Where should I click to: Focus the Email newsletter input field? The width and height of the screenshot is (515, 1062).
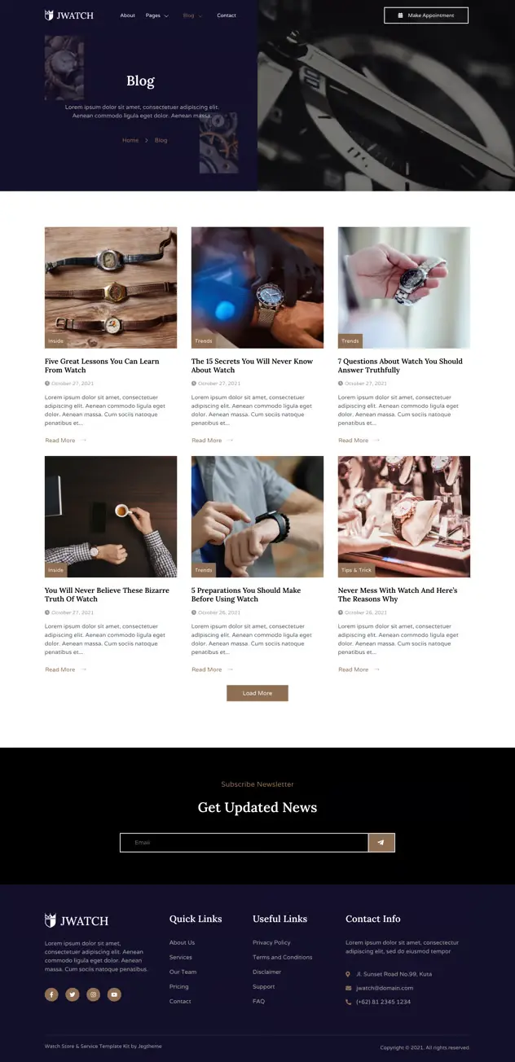coord(244,842)
